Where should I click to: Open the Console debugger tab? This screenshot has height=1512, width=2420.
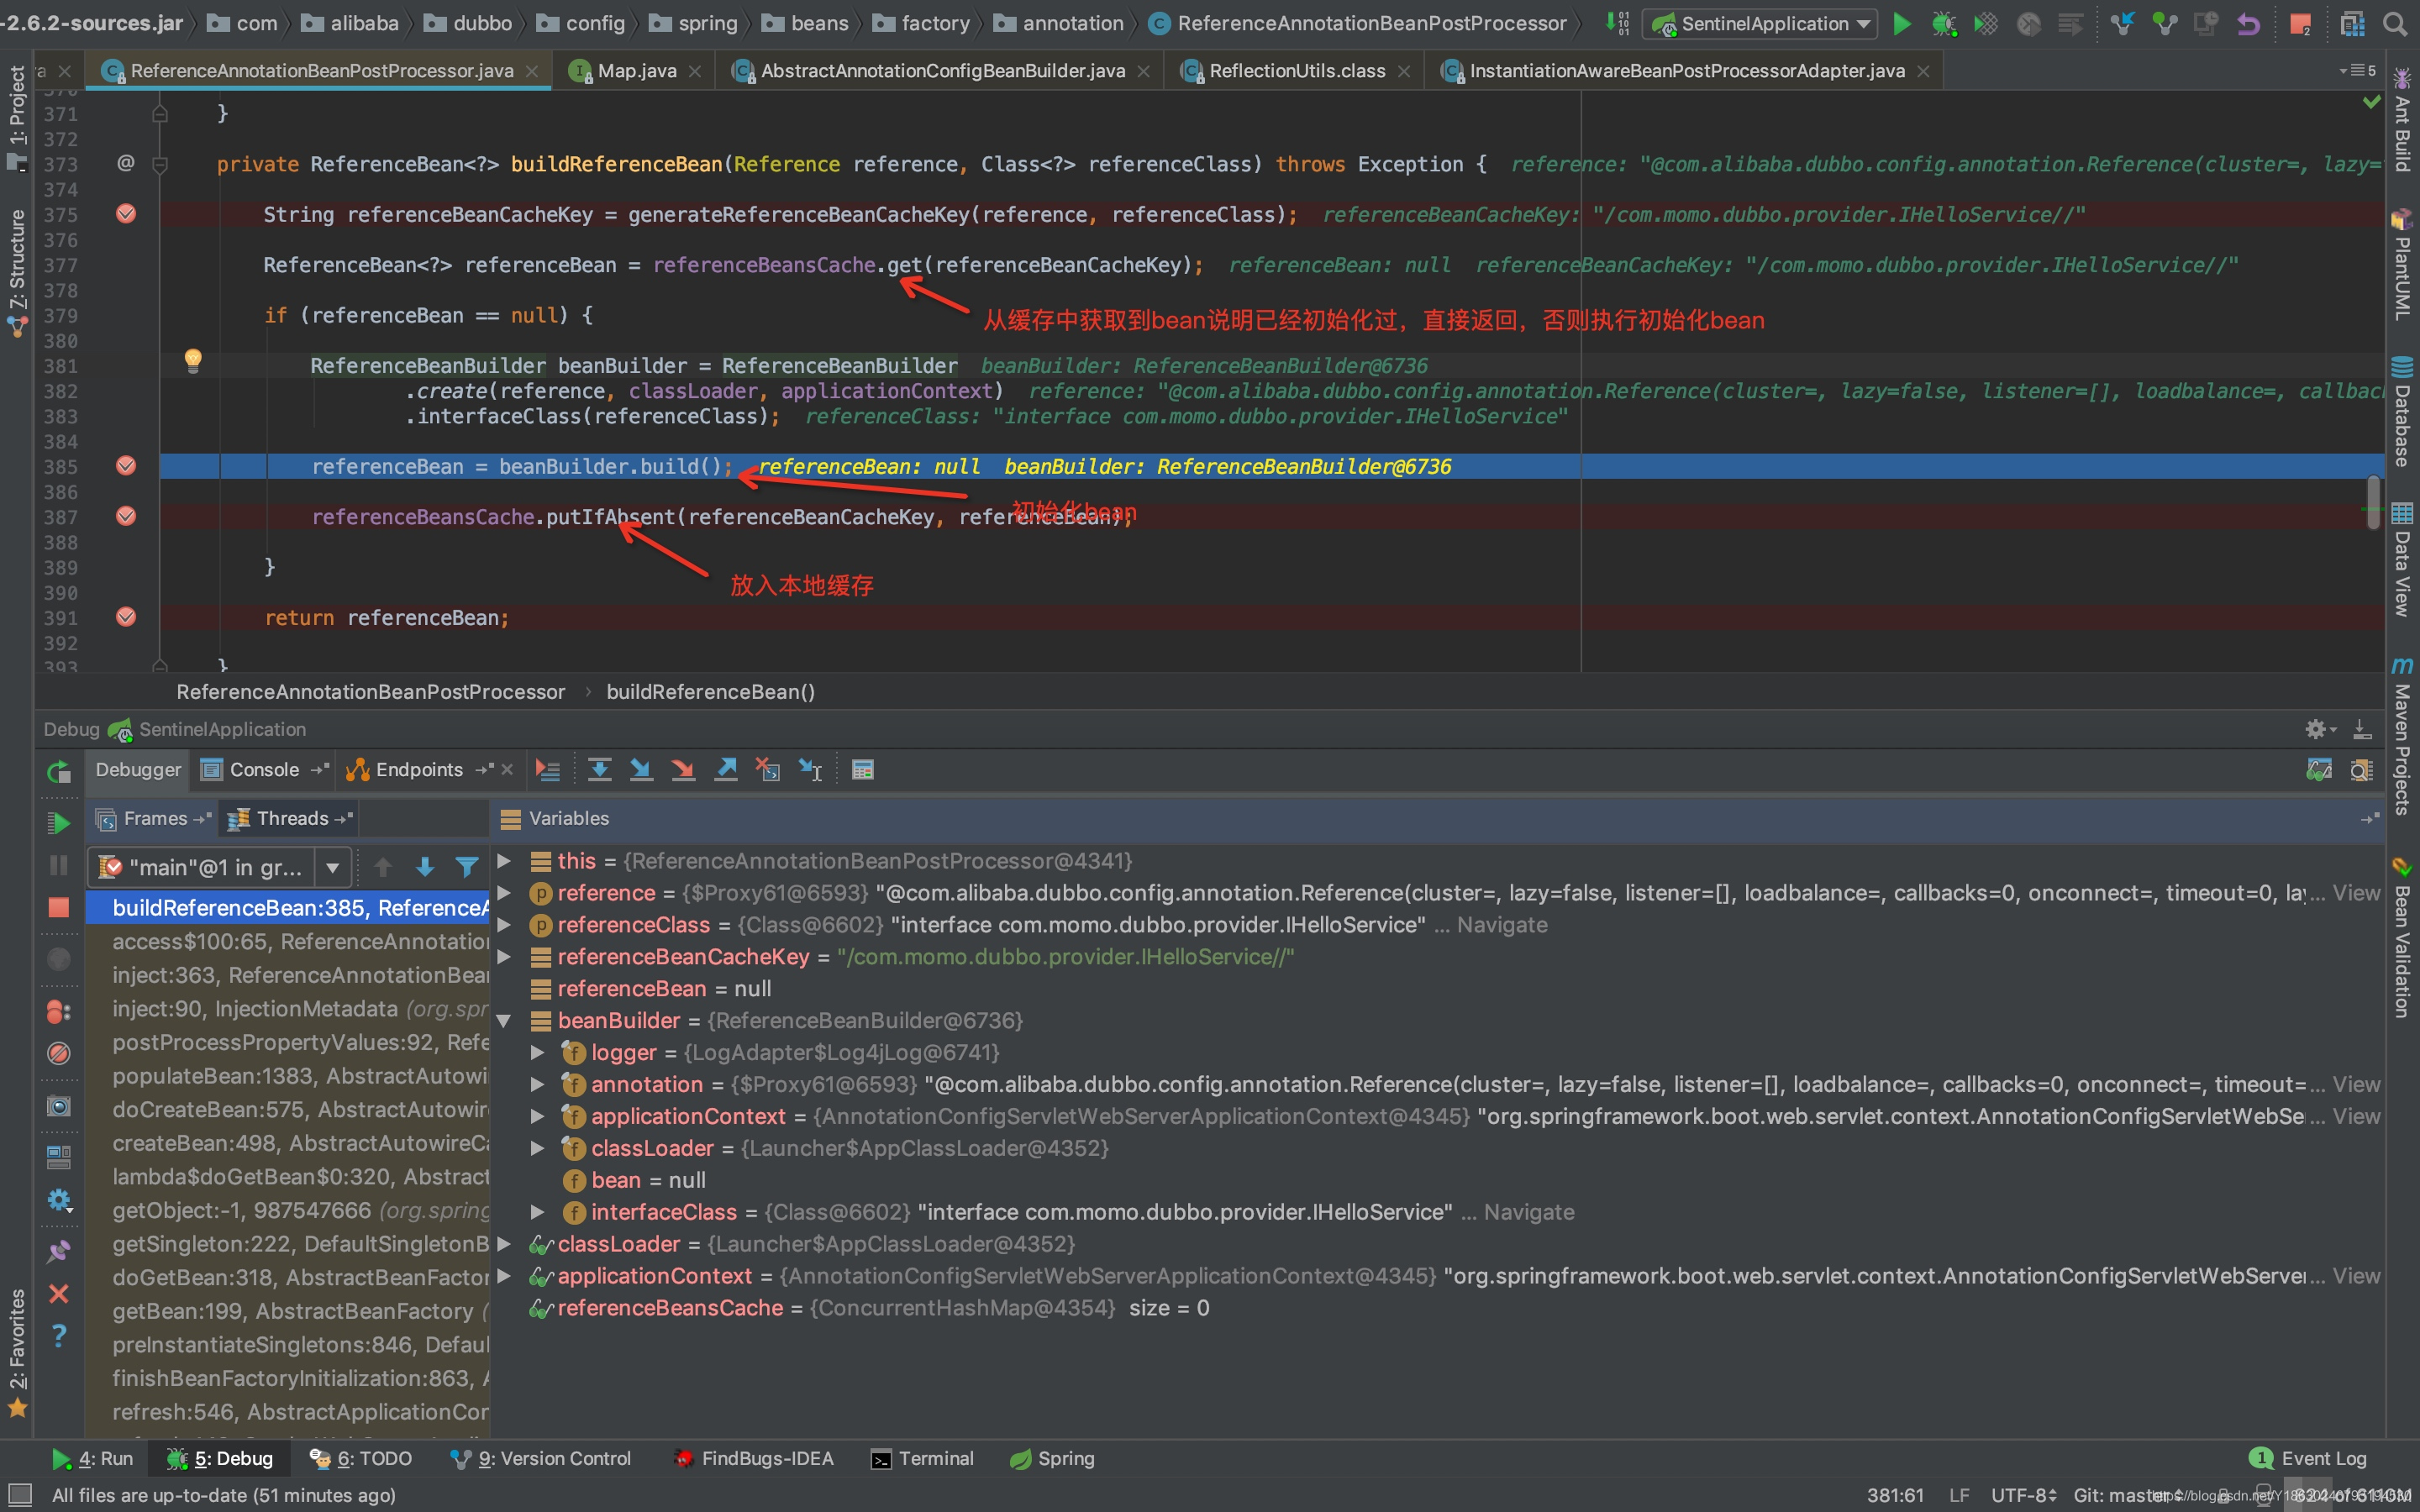point(263,769)
